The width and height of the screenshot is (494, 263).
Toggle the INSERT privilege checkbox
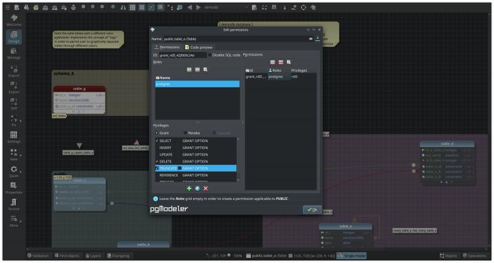[x=157, y=148]
